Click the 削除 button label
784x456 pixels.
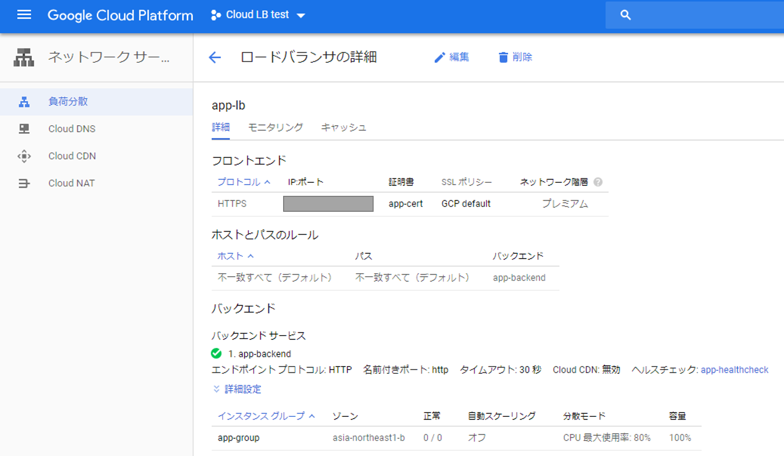(522, 57)
